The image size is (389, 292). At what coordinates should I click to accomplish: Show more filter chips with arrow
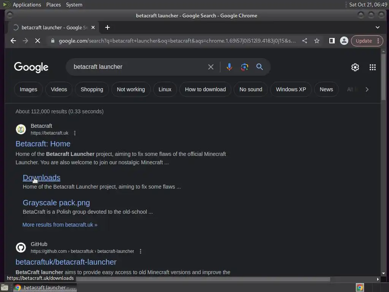[x=367, y=89]
